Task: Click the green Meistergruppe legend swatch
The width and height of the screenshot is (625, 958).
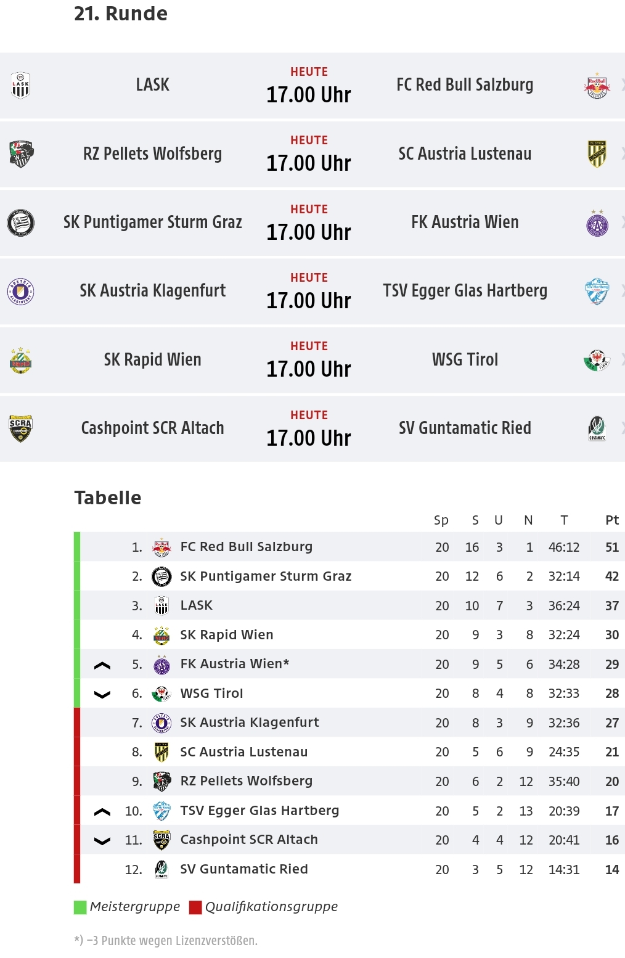Action: click(x=80, y=907)
